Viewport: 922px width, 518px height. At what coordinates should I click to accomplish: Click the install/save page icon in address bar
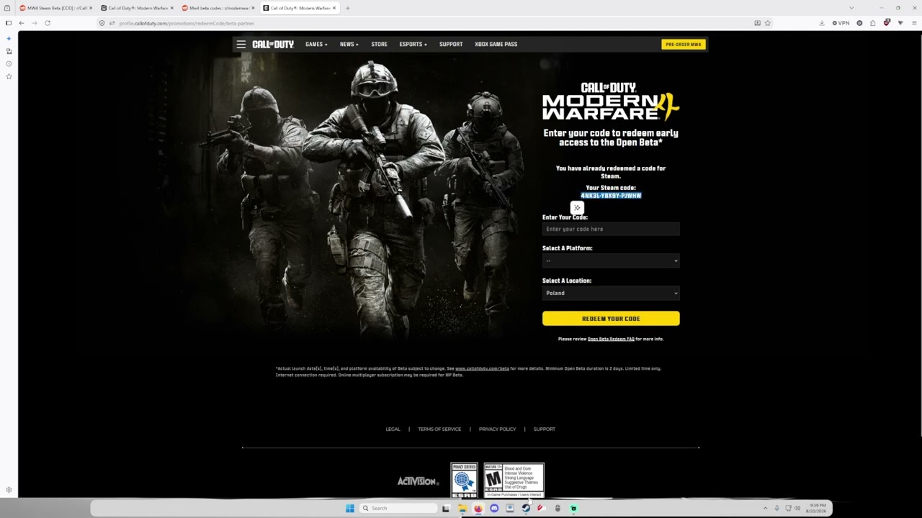757,23
